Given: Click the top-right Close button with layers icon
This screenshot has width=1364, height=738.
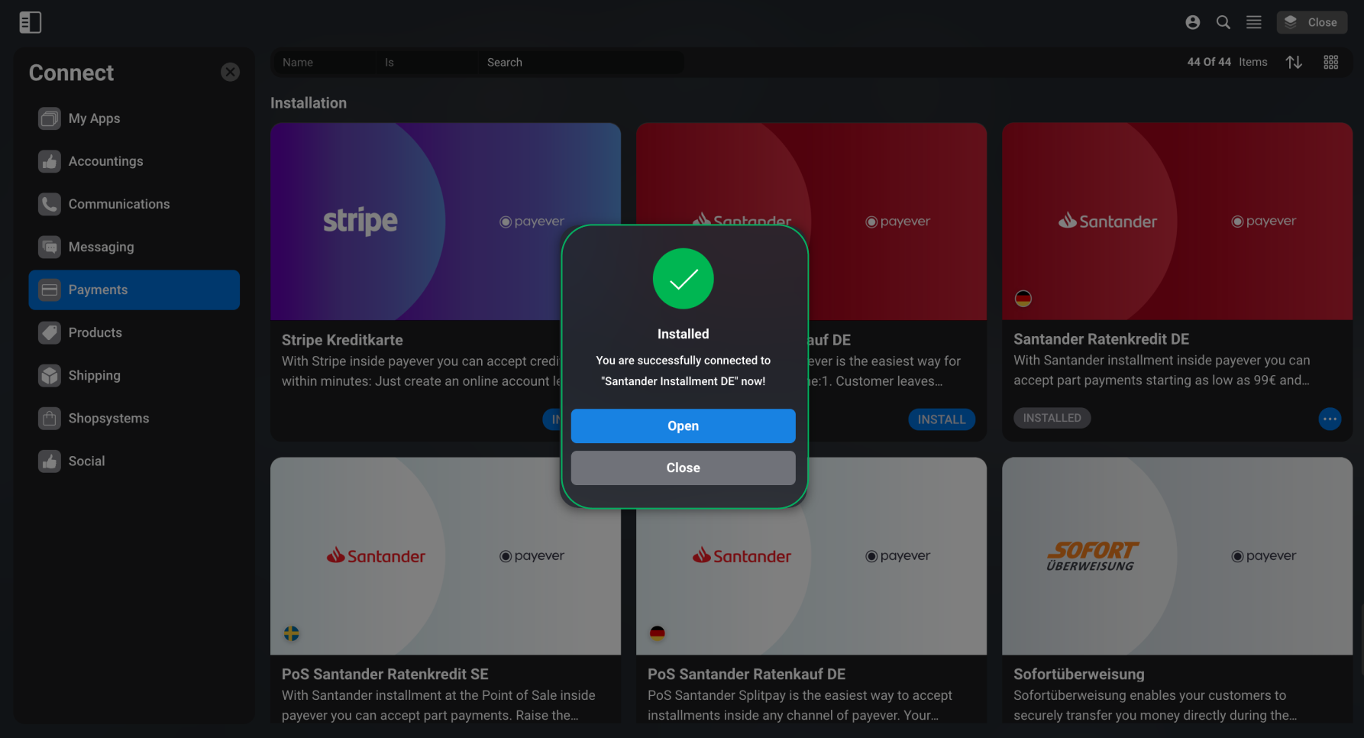Looking at the screenshot, I should click(1311, 22).
